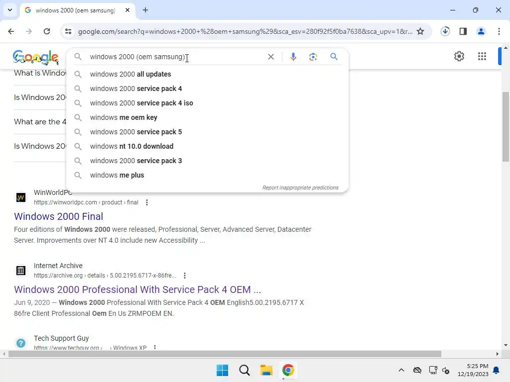The width and height of the screenshot is (510, 382).
Task: Choose suggestion windows nt 10.0 download
Action: pyautogui.click(x=207, y=146)
